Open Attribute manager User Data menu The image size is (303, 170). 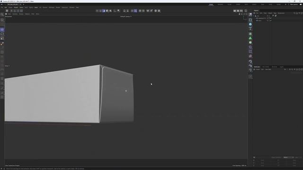268,69
